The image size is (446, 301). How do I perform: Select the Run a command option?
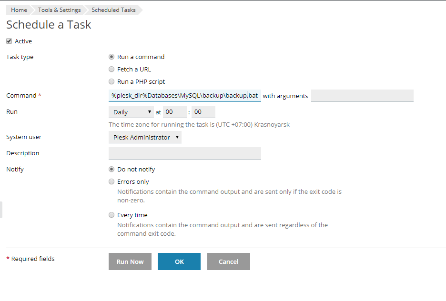coord(111,57)
